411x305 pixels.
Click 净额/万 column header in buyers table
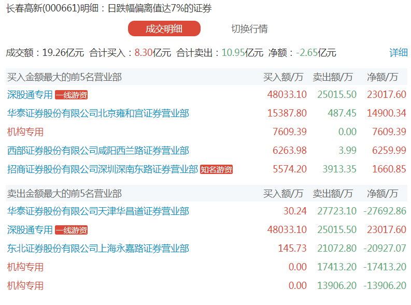click(382, 77)
